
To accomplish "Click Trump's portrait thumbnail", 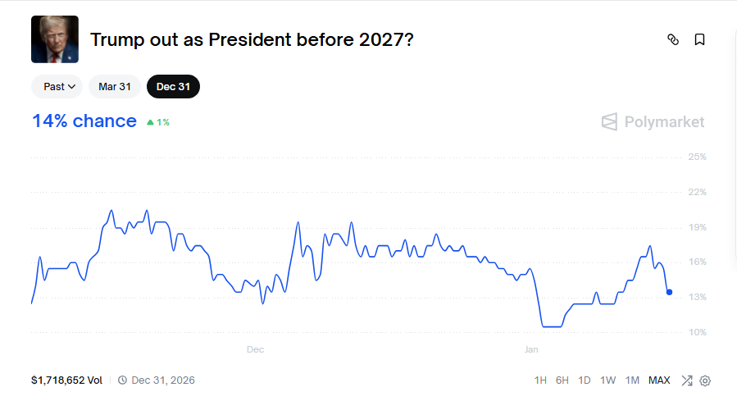I will coord(55,39).
